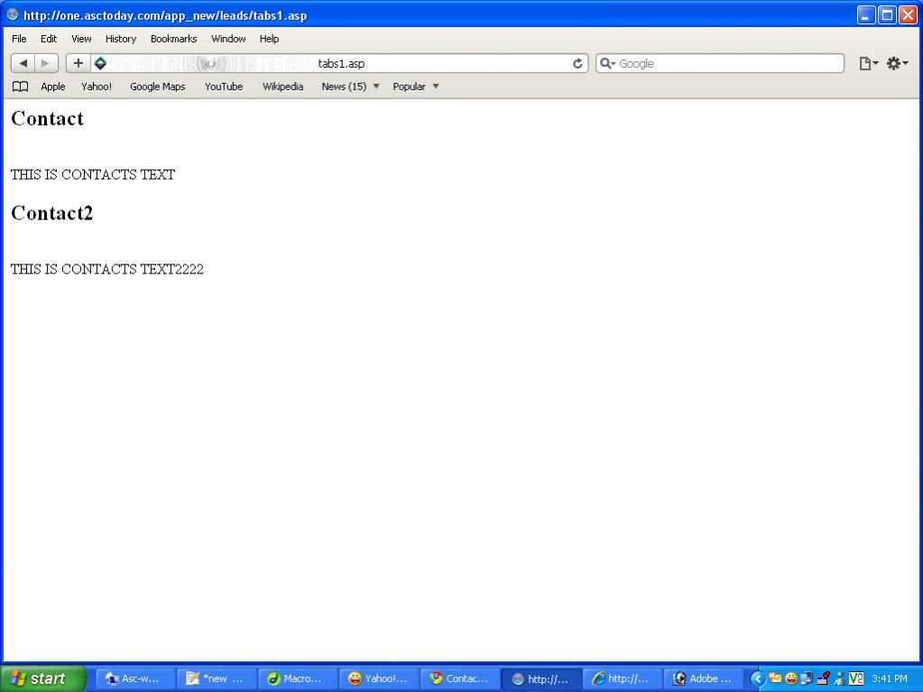This screenshot has width=923, height=692.
Task: Expand hidden tray icons with the chevron
Action: [x=758, y=678]
